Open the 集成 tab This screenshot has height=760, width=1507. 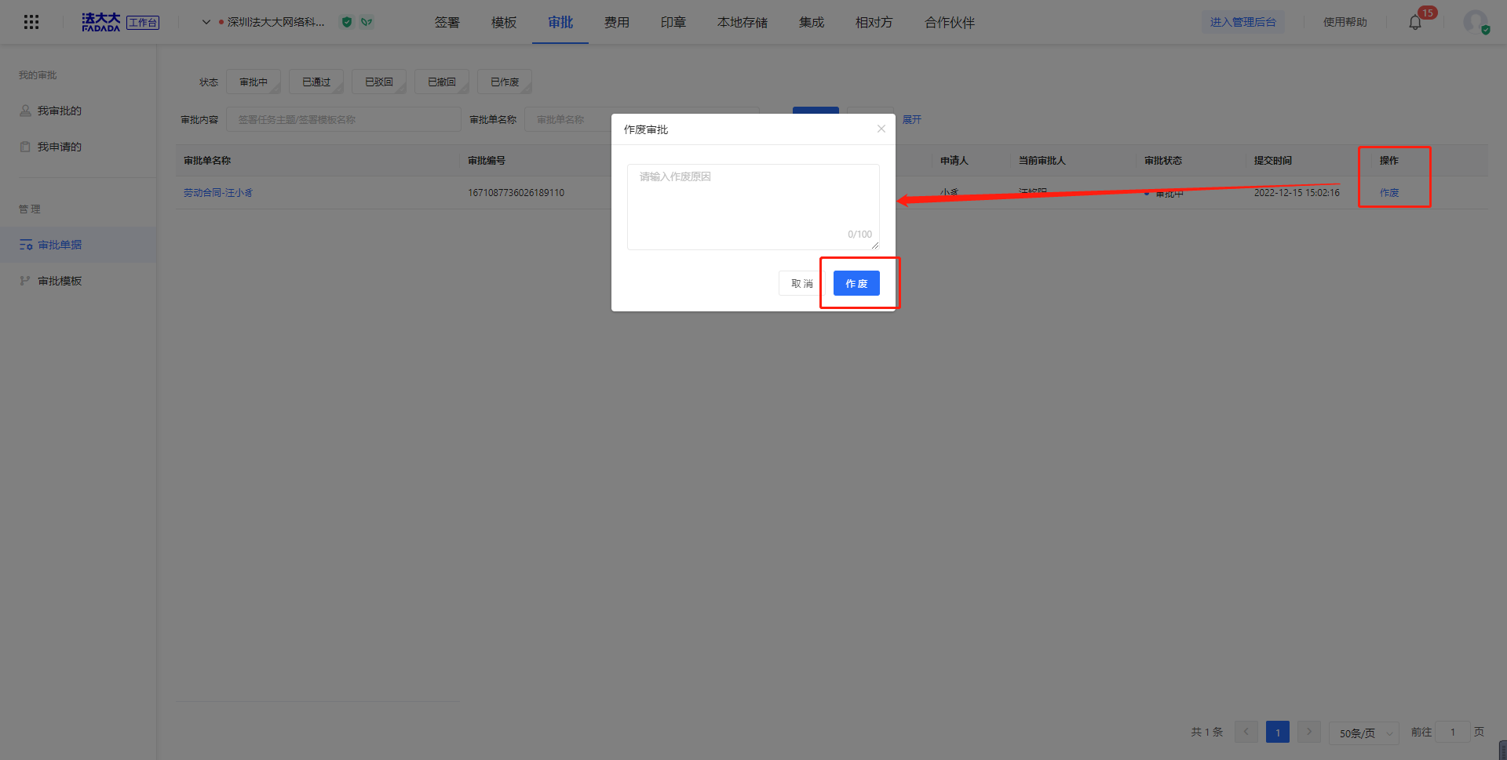coord(812,22)
